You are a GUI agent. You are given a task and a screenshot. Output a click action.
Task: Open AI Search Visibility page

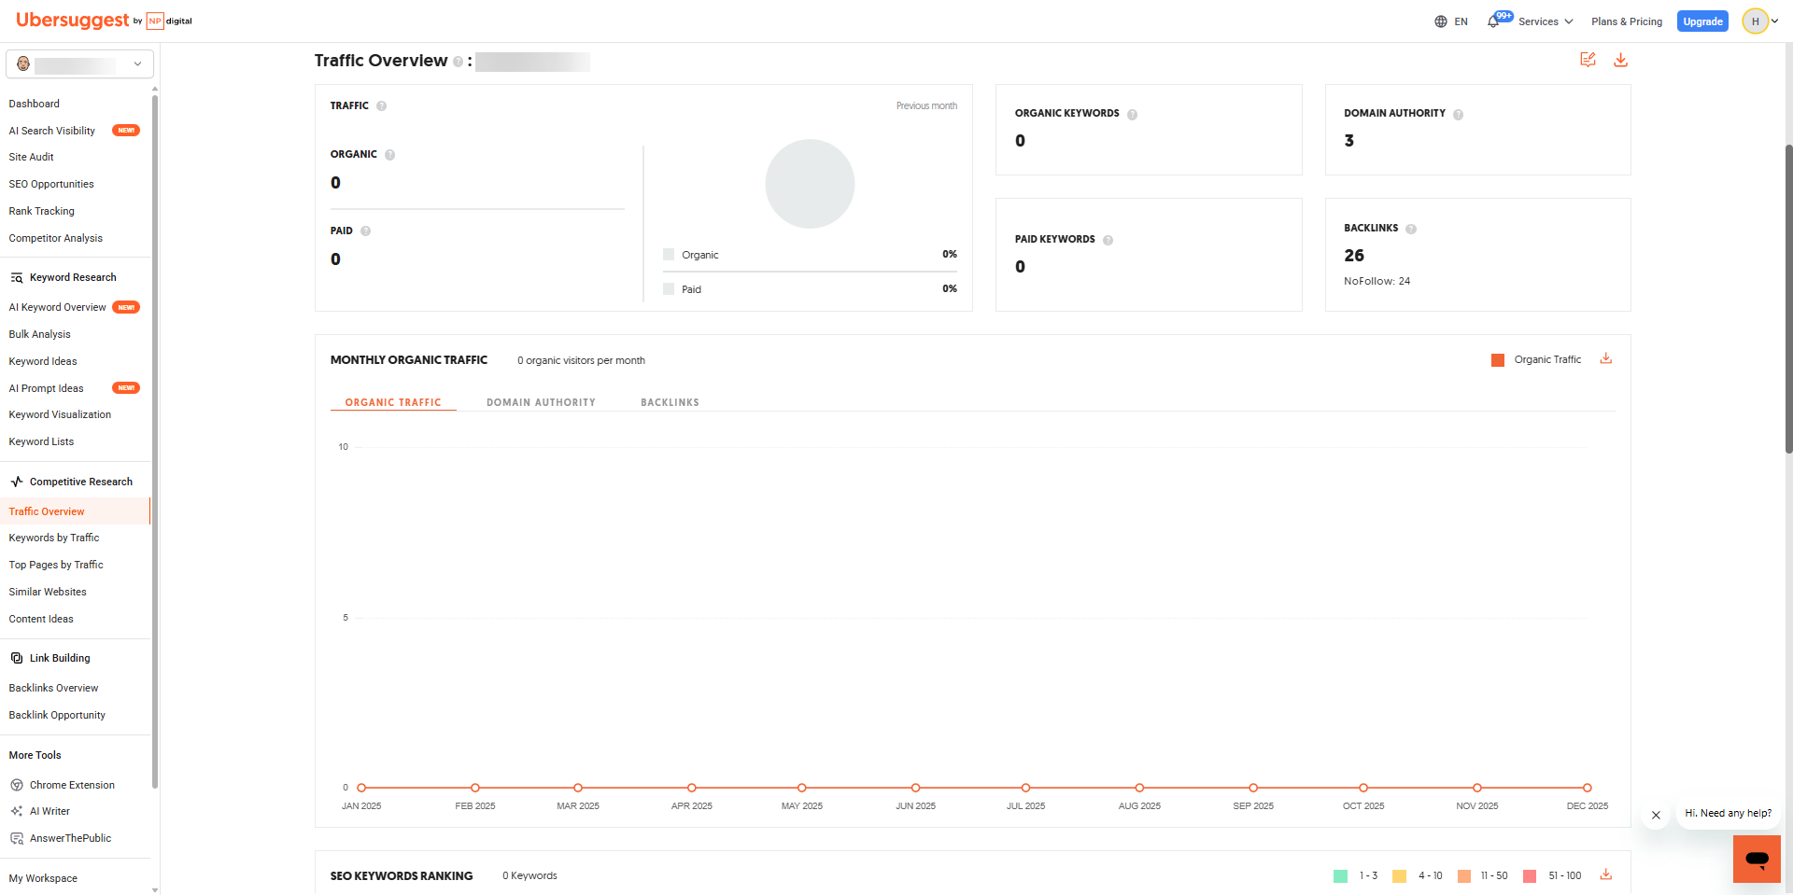[52, 131]
